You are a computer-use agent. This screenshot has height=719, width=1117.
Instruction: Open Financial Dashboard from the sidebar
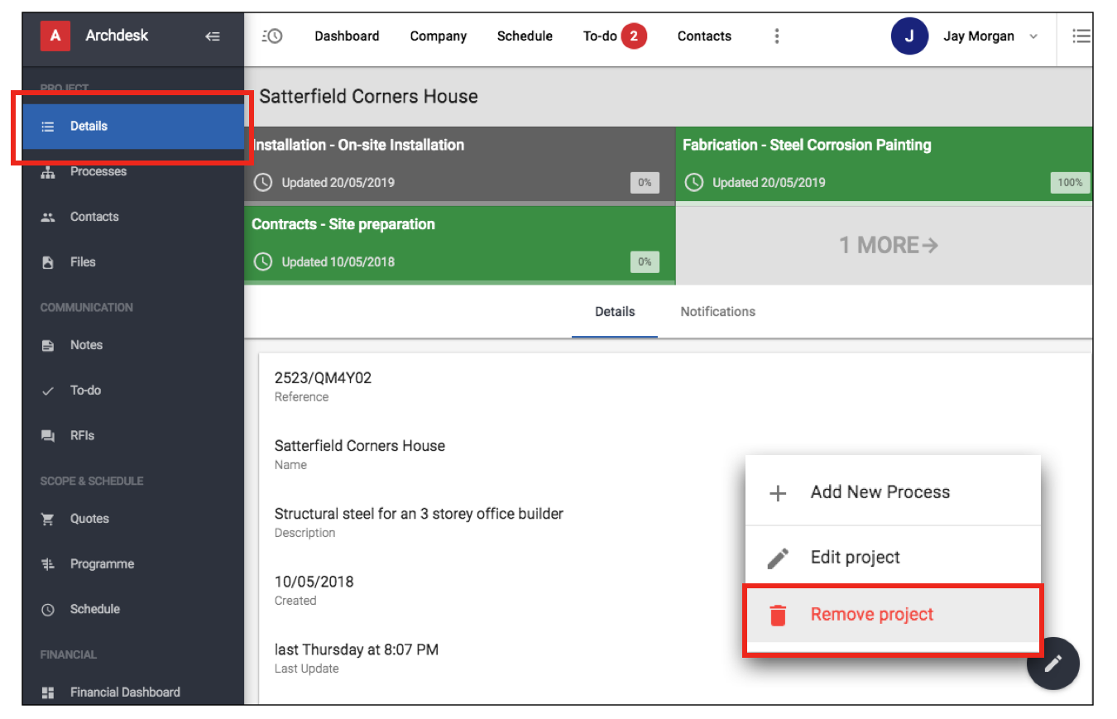(x=124, y=692)
